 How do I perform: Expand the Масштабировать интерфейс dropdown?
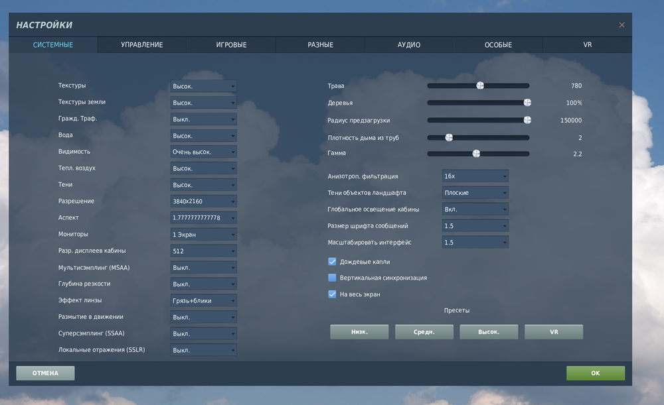click(475, 242)
